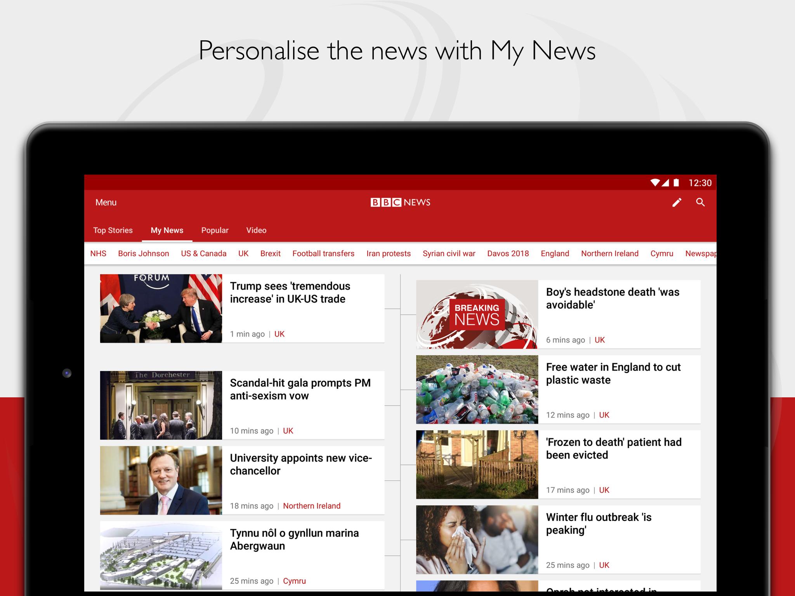Click the edit/pencil icon
Image resolution: width=795 pixels, height=596 pixels.
(x=678, y=202)
